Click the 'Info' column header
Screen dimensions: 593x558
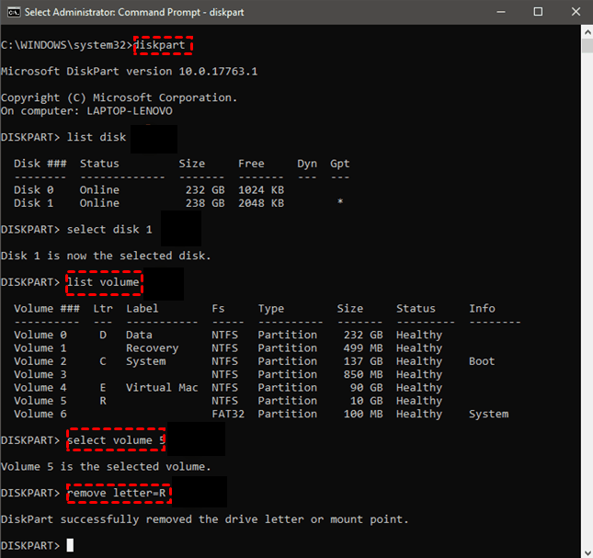click(482, 309)
